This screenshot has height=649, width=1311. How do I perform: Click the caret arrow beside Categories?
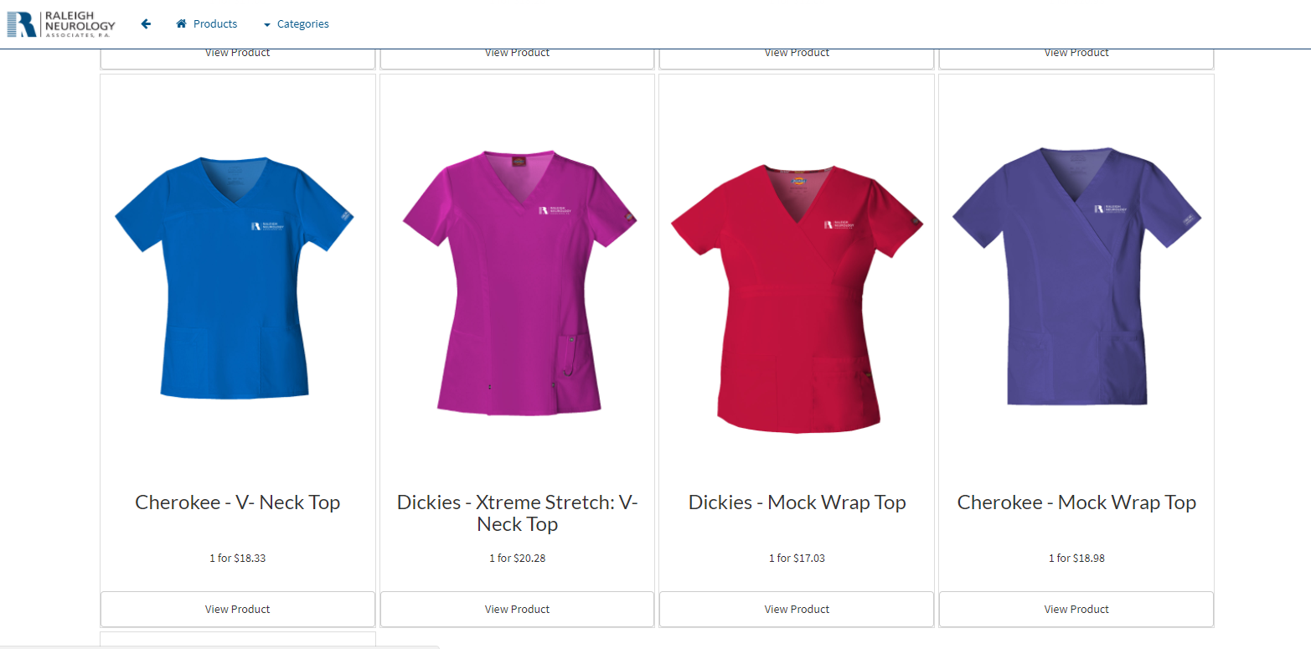pos(266,25)
